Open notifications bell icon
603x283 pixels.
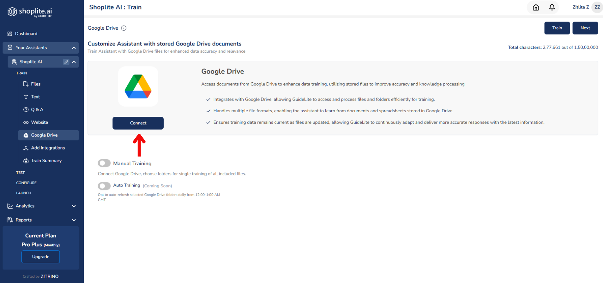pyautogui.click(x=552, y=7)
